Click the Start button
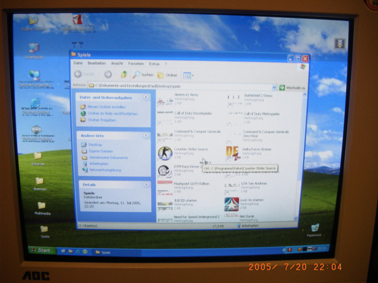This screenshot has height=283, width=378. click(43, 250)
